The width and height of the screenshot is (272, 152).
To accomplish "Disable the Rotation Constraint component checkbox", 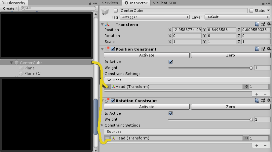I will [113, 100].
